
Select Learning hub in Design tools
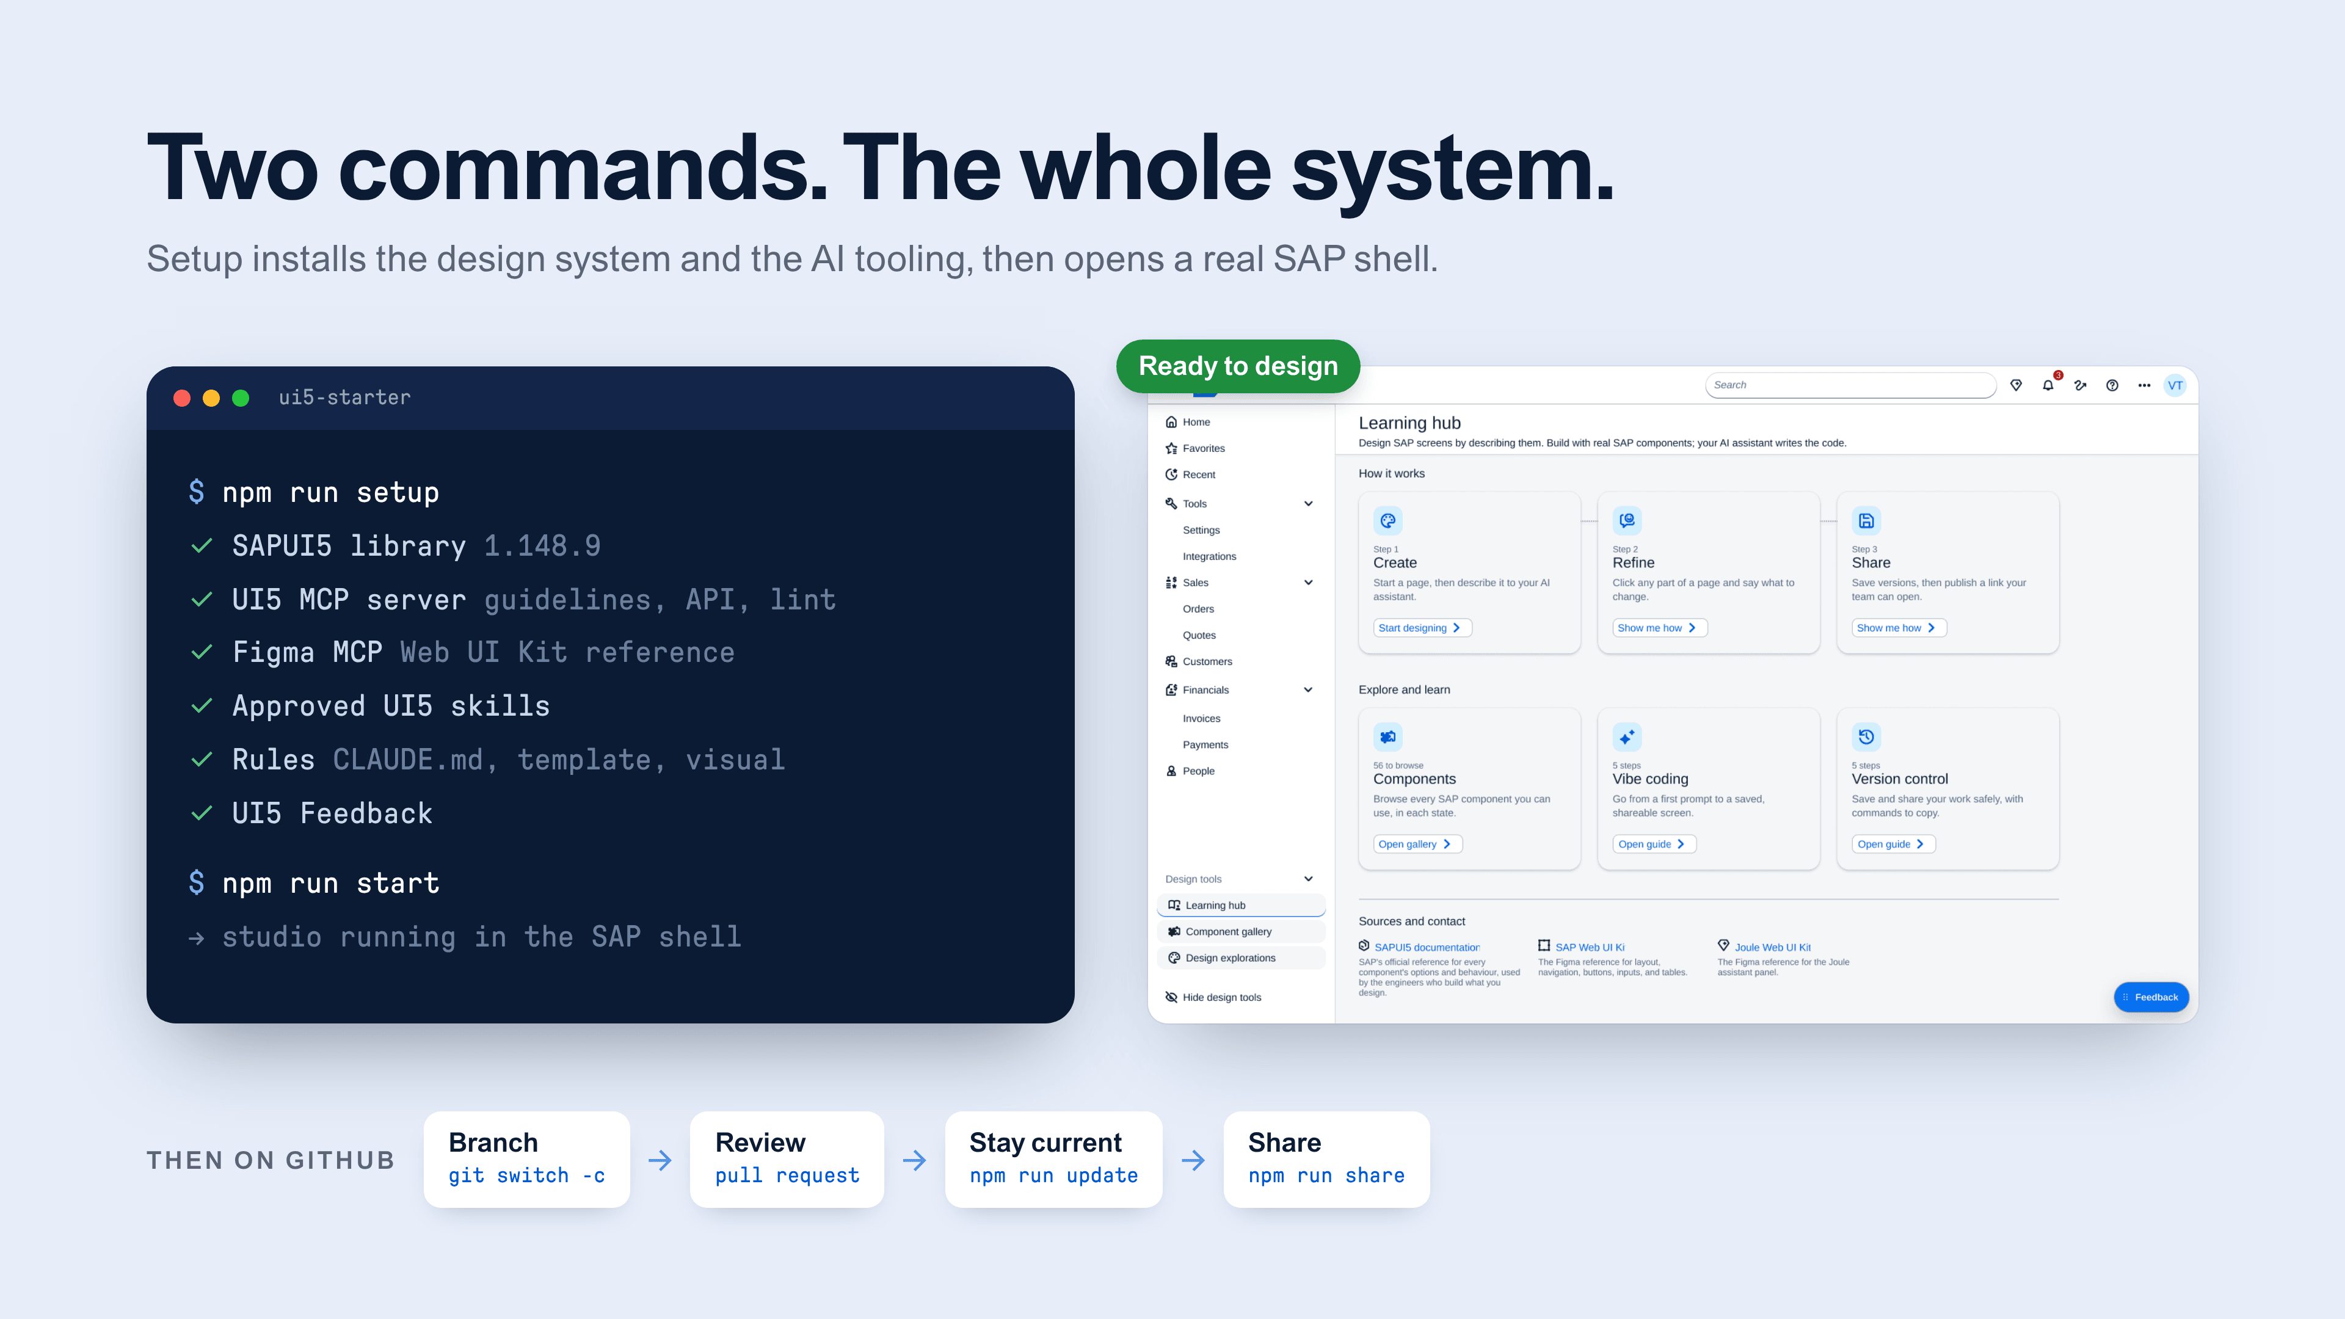point(1241,905)
